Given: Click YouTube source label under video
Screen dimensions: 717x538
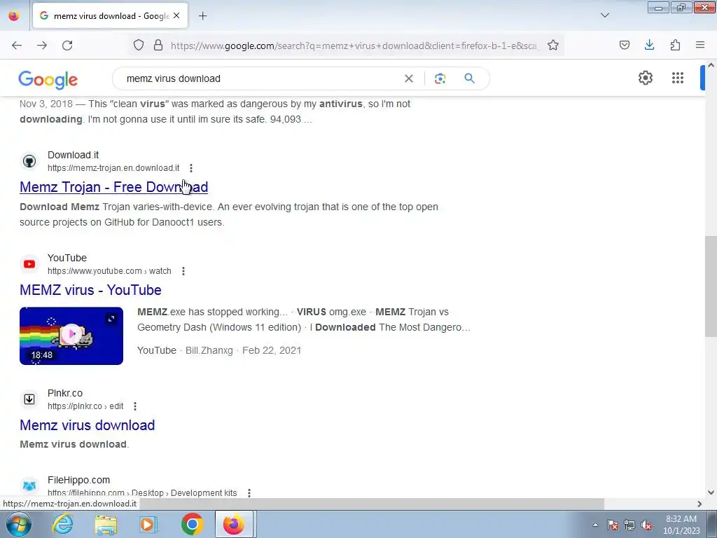Looking at the screenshot, I should (x=157, y=350).
